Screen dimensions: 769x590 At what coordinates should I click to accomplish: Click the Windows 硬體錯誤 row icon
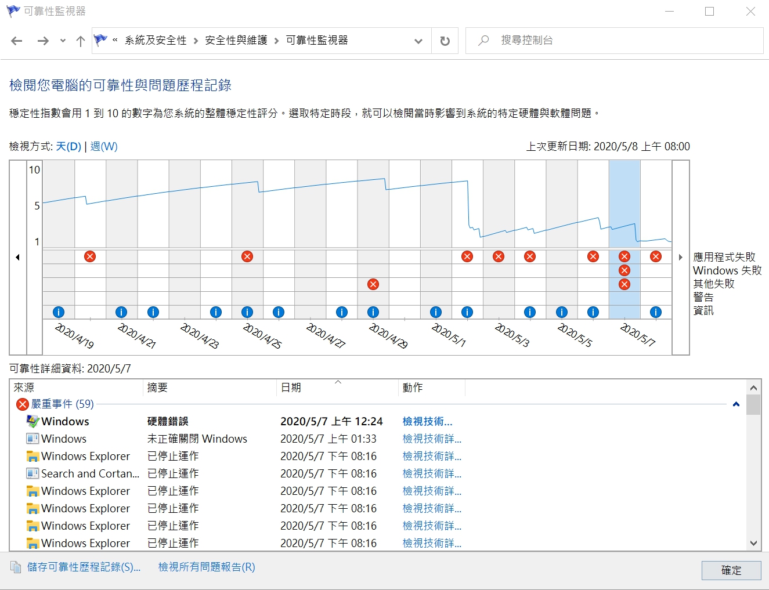(33, 421)
